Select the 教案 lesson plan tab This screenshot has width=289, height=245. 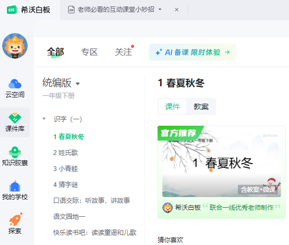click(201, 107)
